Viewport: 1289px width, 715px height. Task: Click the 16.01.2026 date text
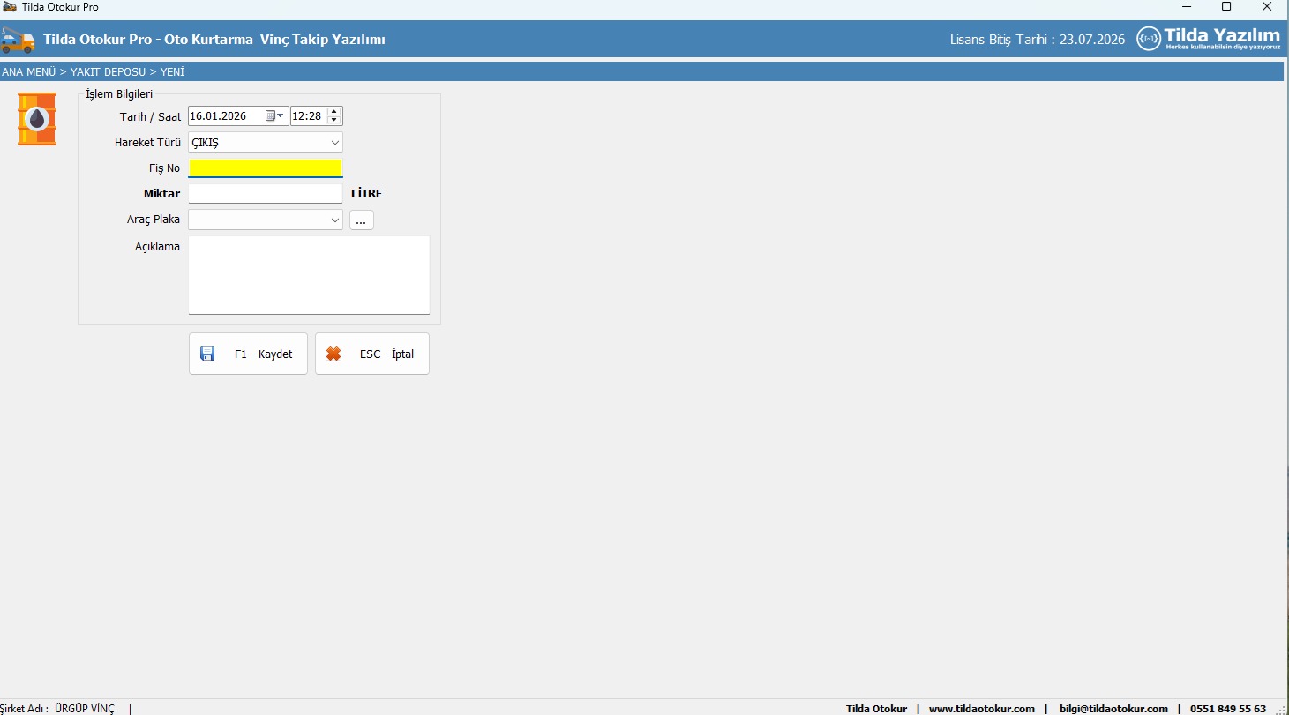(x=219, y=116)
